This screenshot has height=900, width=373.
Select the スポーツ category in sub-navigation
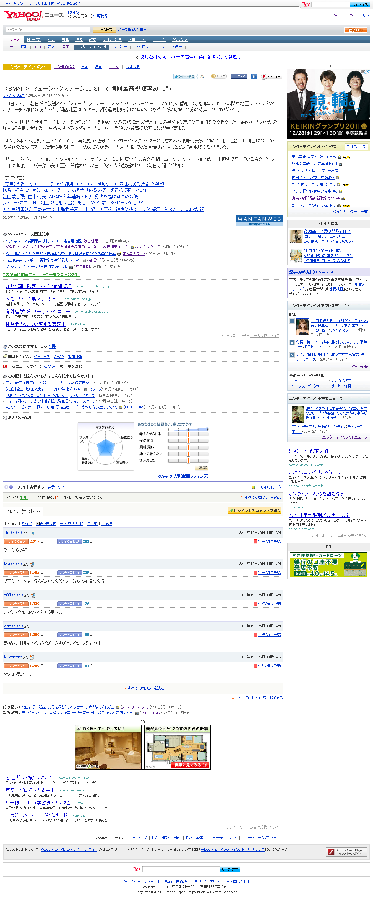click(120, 47)
